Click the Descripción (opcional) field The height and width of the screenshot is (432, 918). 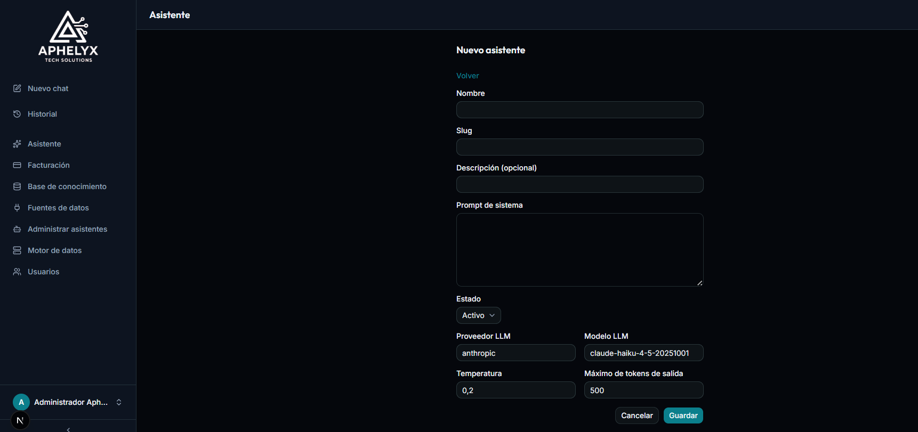click(580, 184)
